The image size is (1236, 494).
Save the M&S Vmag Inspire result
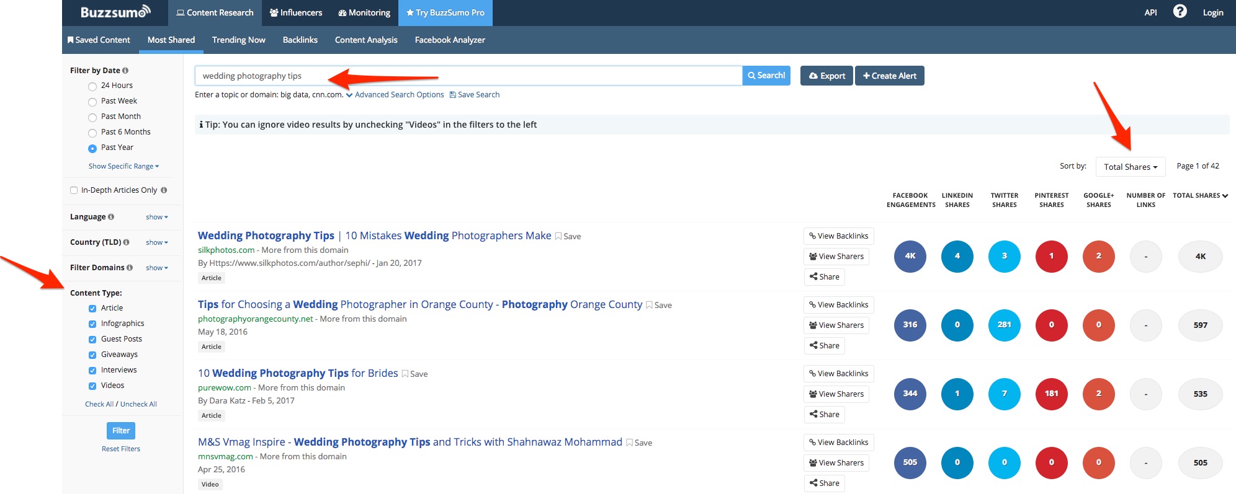tap(639, 443)
